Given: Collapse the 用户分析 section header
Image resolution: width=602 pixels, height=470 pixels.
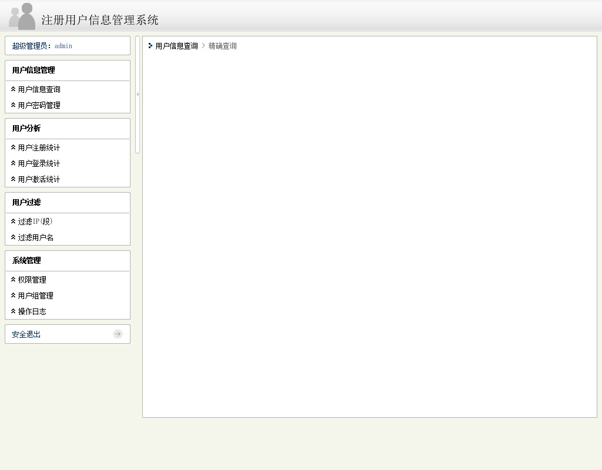Looking at the screenshot, I should tap(26, 129).
